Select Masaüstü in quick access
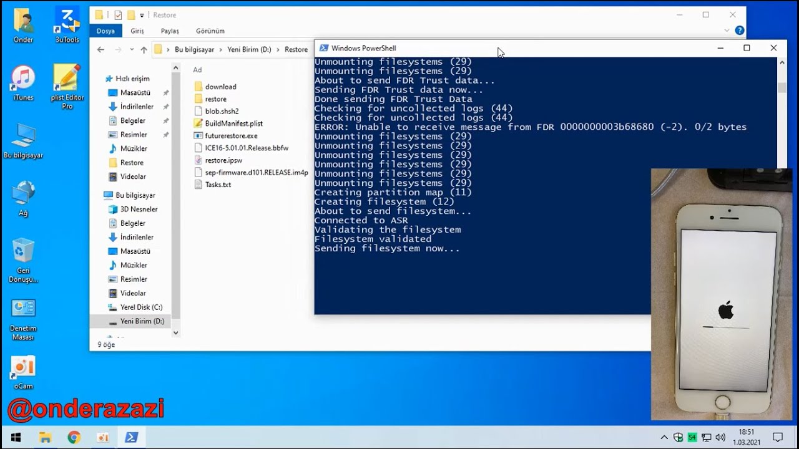 135,92
